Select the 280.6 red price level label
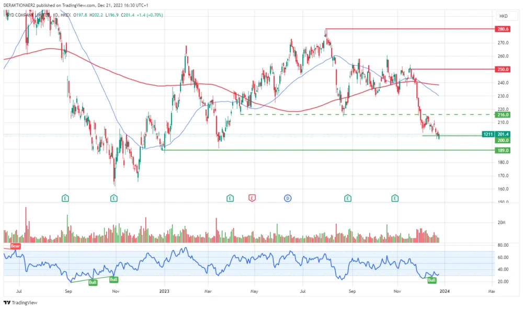 pos(503,29)
